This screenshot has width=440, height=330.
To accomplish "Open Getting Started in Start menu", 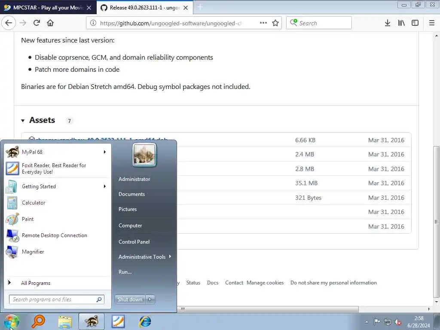I will point(58,186).
